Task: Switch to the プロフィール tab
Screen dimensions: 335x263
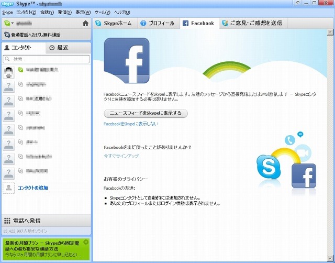Action: [x=159, y=23]
